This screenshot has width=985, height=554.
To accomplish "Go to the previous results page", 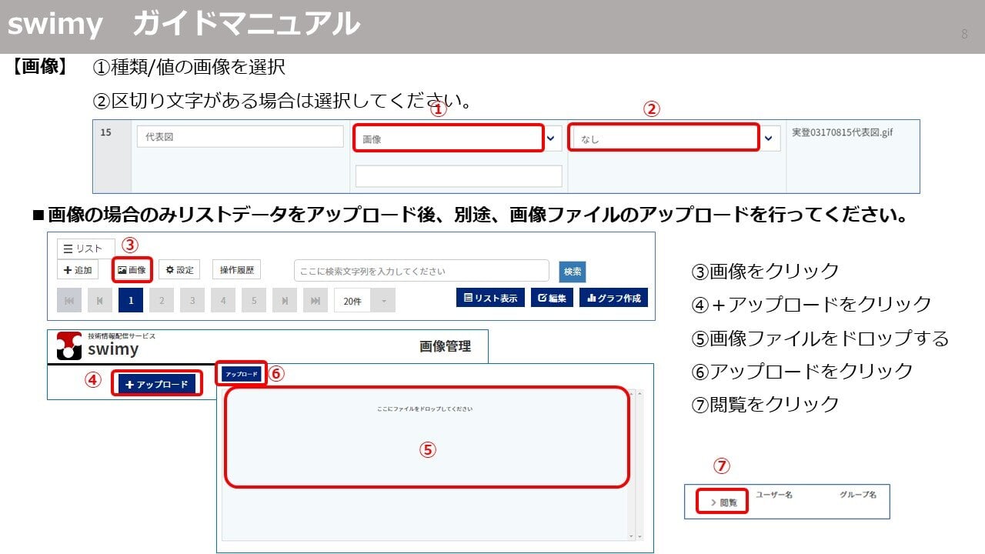I will point(100,301).
